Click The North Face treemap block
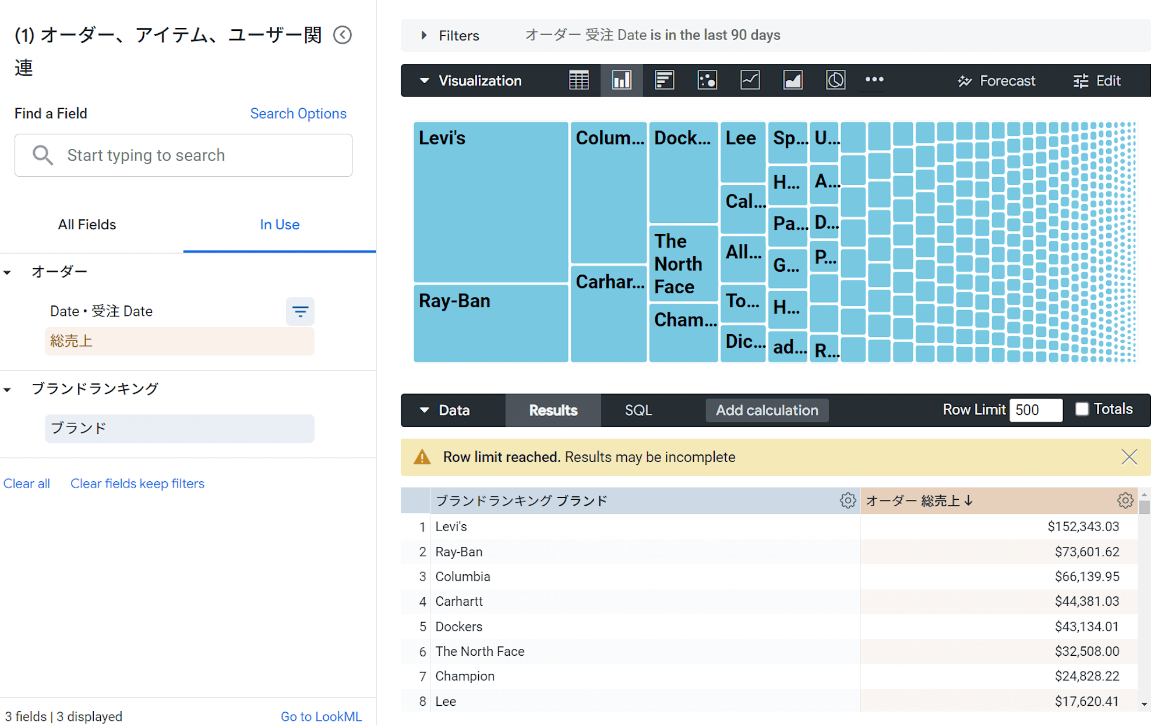Screen dimensions: 1165x725 pos(683,264)
